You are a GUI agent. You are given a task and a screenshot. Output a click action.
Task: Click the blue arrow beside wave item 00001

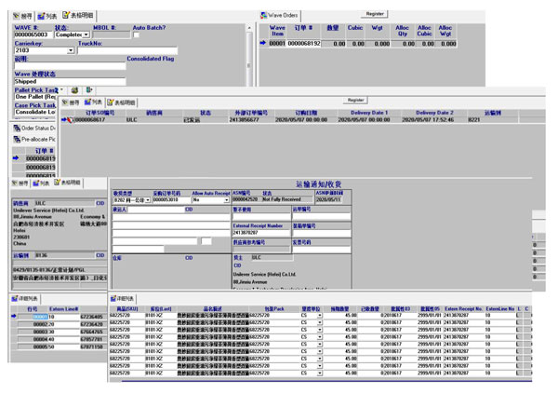(263, 43)
